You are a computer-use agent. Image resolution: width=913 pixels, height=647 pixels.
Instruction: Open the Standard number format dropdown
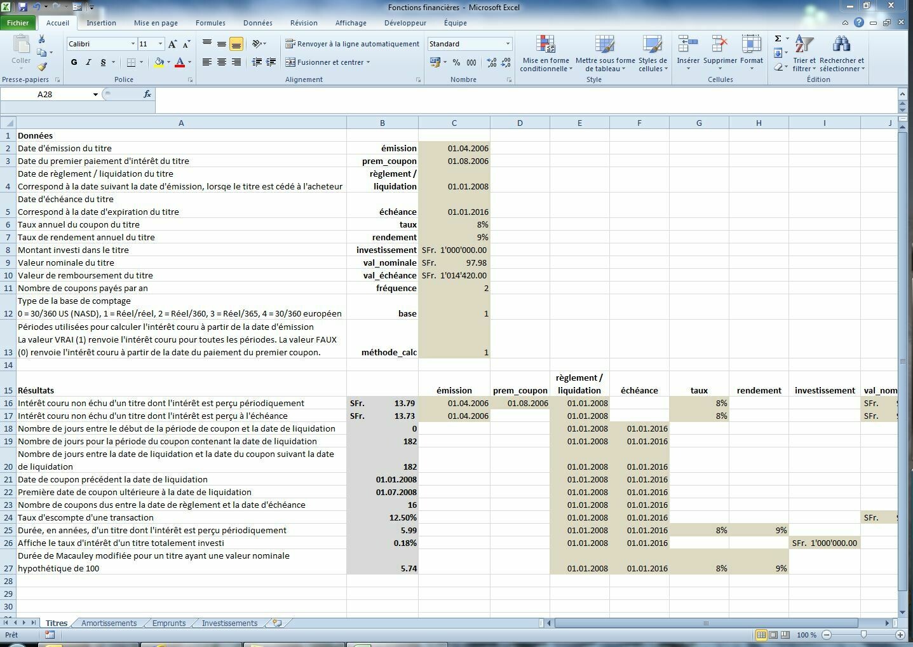pyautogui.click(x=508, y=44)
